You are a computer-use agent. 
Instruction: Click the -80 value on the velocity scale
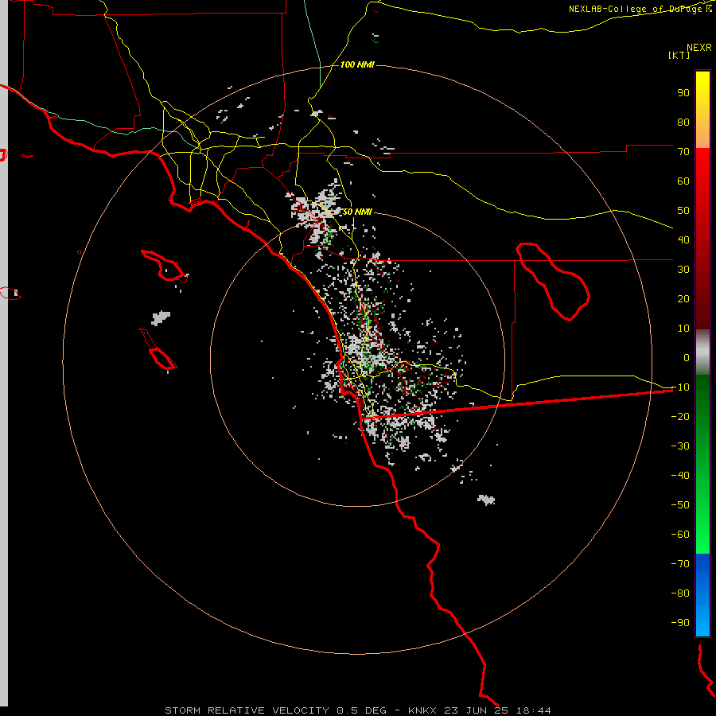[x=680, y=593]
